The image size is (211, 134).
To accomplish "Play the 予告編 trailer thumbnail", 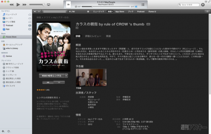I will (x=91, y=78).
